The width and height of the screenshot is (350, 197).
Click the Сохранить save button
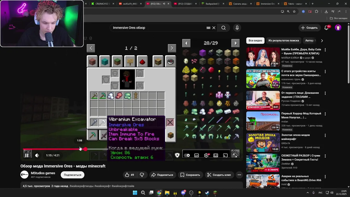(x=190, y=175)
